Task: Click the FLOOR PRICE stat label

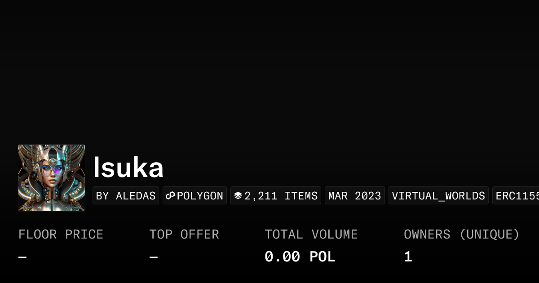Action: click(x=61, y=234)
